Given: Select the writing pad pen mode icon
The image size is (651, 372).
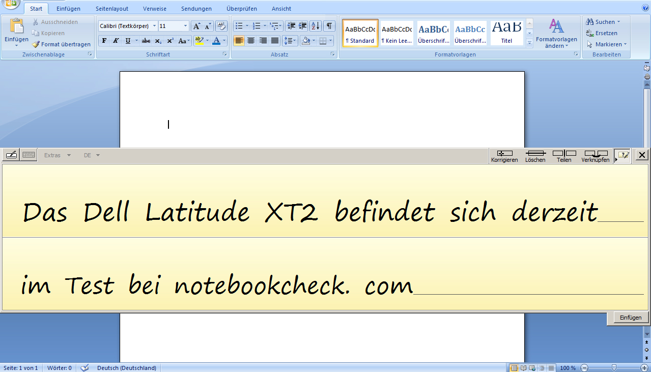Looking at the screenshot, I should (11, 155).
